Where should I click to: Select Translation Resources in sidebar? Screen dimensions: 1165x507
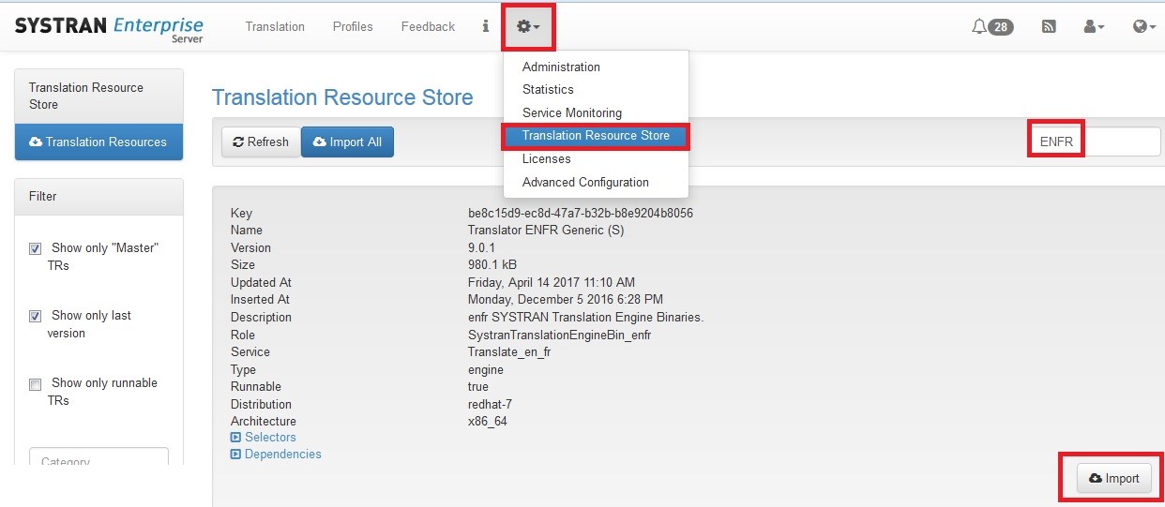click(x=99, y=142)
